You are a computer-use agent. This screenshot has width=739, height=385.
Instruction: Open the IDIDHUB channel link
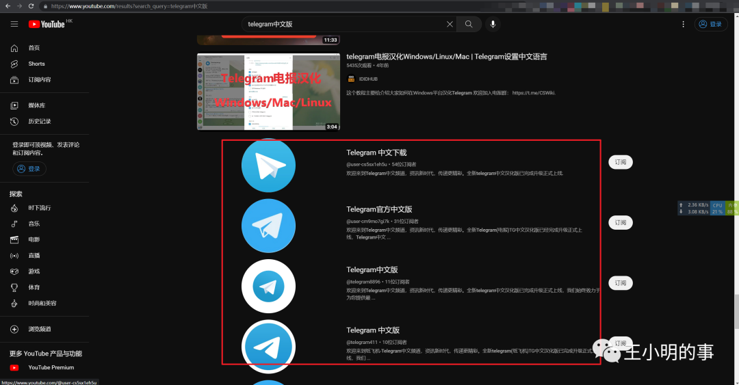pos(368,79)
